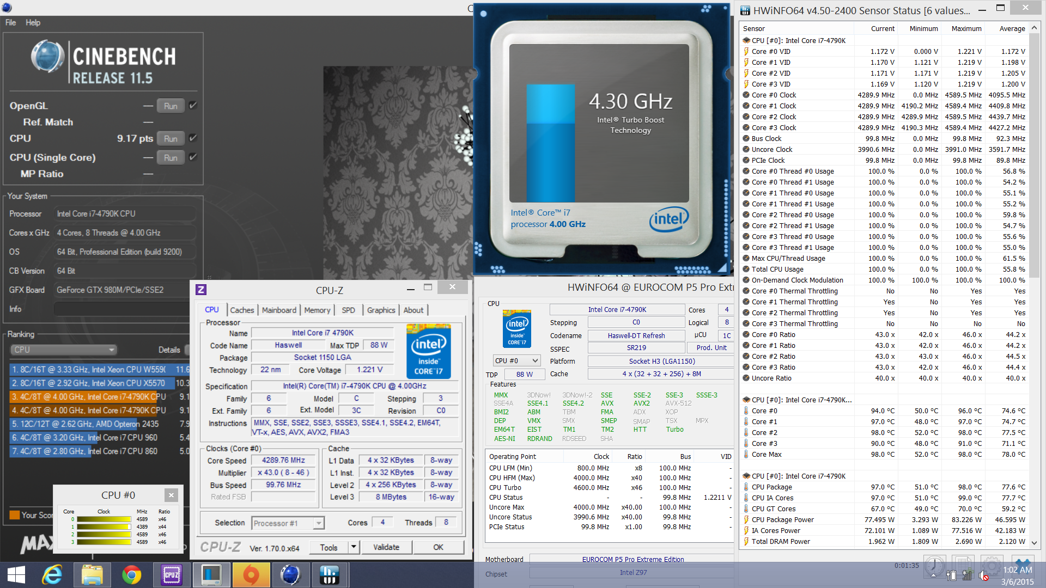
Task: Click the clock icon beside Core #0 Clock
Action: click(746, 95)
